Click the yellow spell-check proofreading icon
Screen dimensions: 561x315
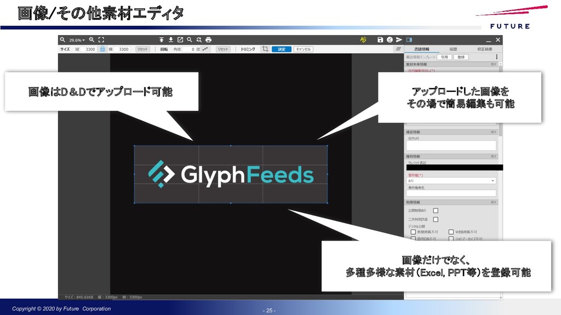363,39
